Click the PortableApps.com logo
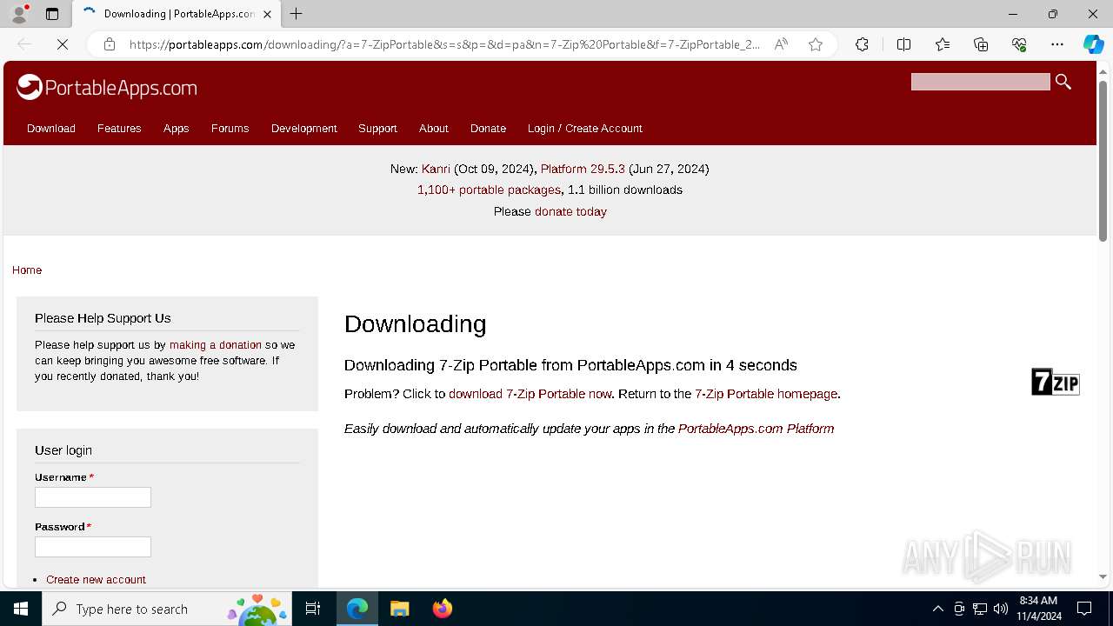Screen dimensions: 1113x626 click(107, 87)
